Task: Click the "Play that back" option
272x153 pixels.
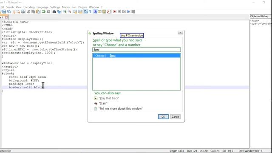Action: coord(109,98)
